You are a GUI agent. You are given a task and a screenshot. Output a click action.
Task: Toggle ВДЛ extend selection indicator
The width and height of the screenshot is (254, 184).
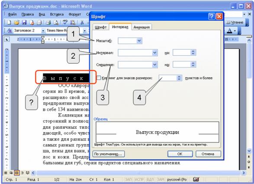[x=150, y=179]
